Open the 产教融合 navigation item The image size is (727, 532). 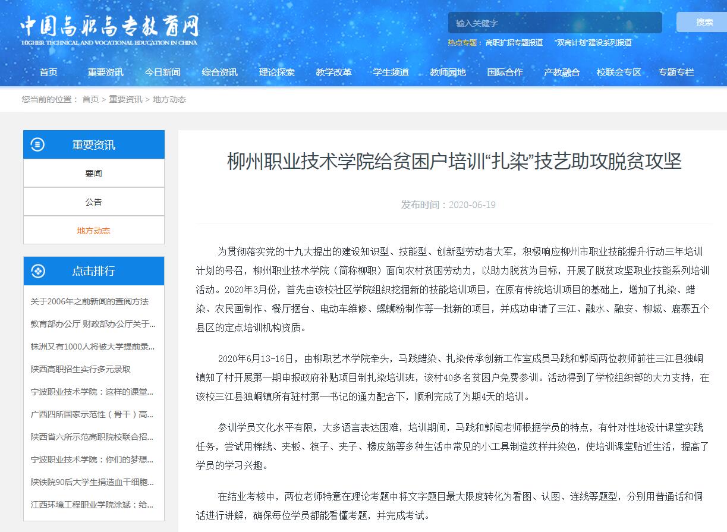pyautogui.click(x=562, y=72)
